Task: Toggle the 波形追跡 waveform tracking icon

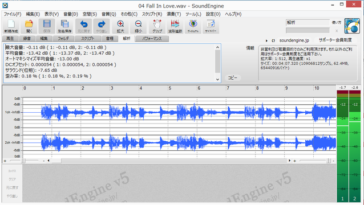Action: tap(175, 26)
